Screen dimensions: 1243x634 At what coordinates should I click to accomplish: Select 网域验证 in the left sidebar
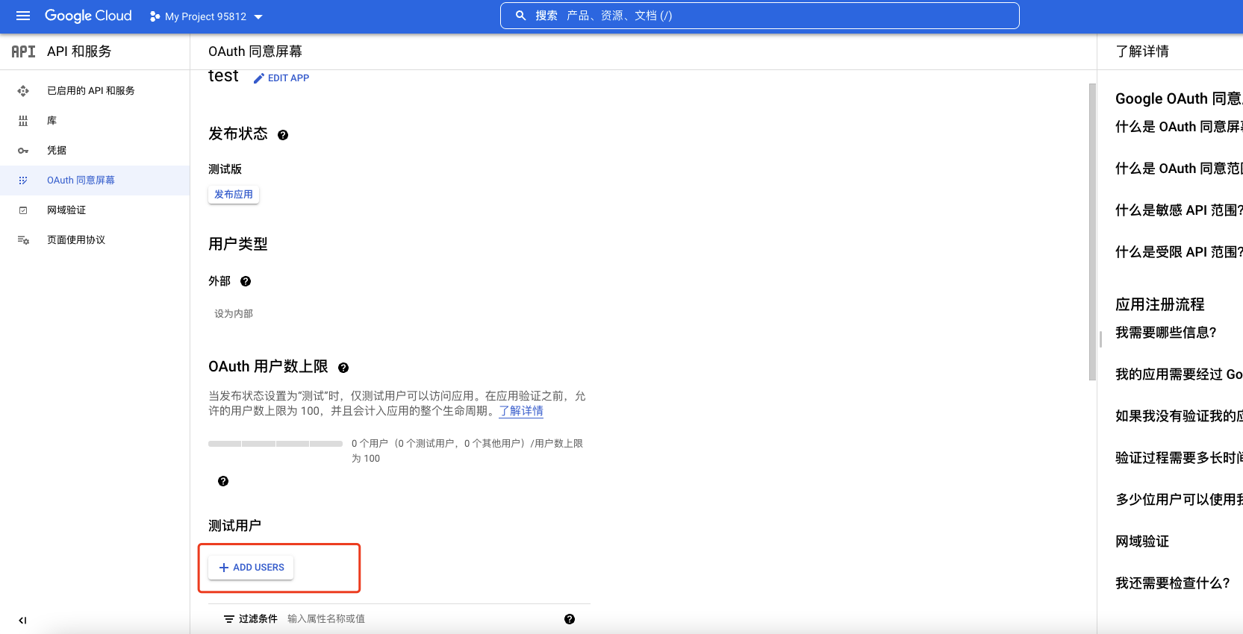point(66,210)
